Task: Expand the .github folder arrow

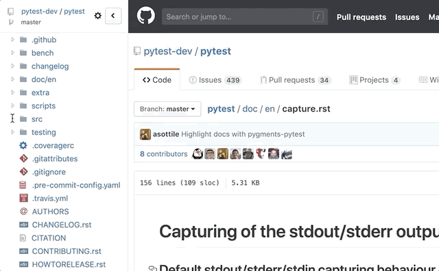Action: click(x=12, y=40)
